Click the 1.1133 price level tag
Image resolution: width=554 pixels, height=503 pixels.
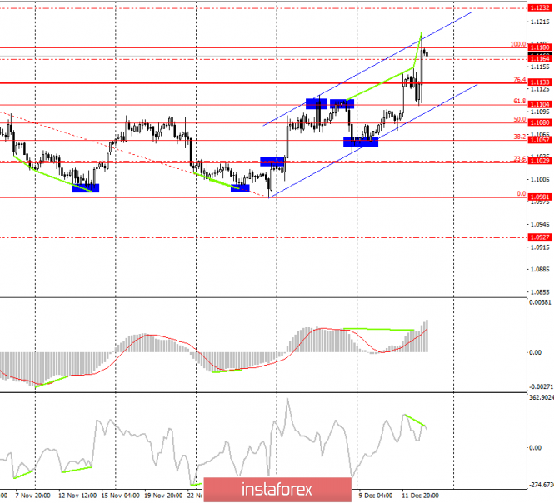(x=538, y=82)
